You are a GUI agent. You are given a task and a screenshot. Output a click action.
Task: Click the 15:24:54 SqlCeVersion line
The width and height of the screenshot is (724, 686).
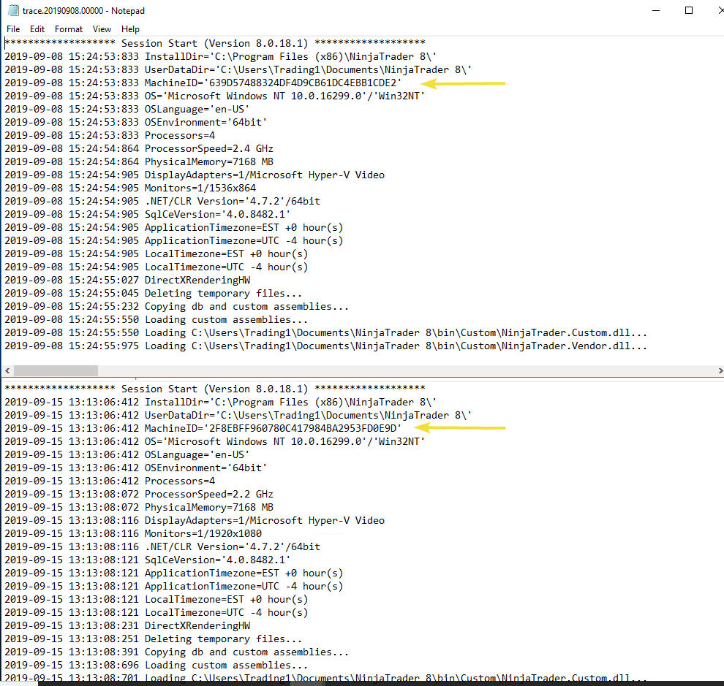pos(148,215)
